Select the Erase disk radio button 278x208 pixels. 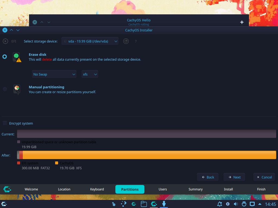point(5,57)
